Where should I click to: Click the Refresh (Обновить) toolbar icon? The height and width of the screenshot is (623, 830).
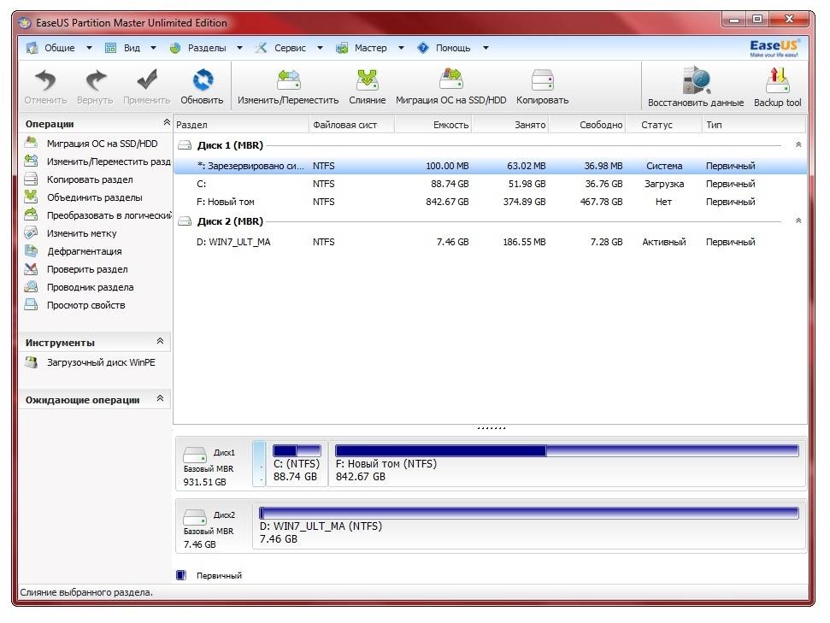(x=203, y=80)
